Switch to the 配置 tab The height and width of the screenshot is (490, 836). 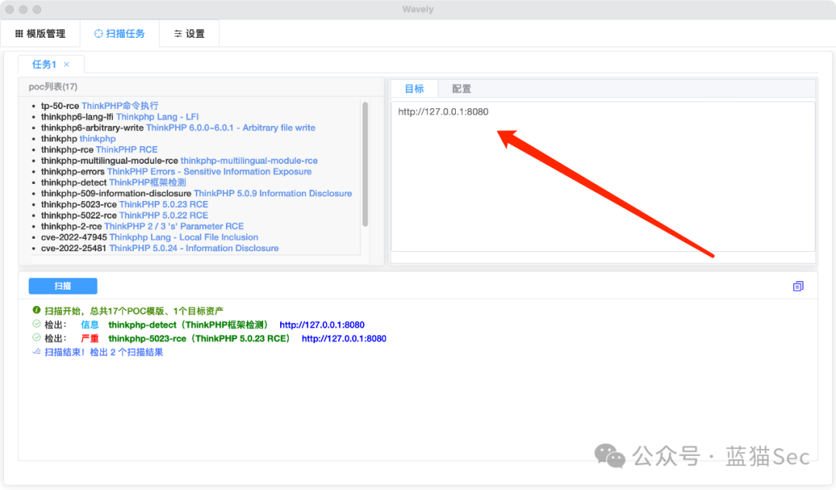461,89
